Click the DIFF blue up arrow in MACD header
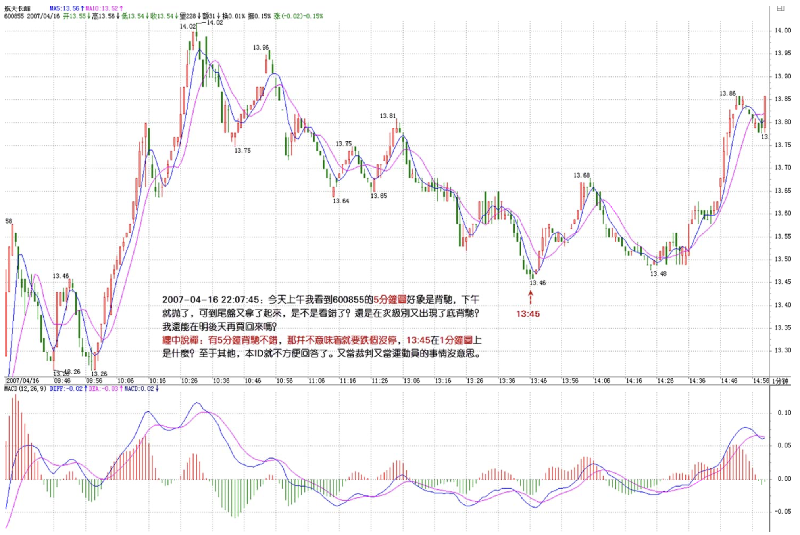Viewport: 800px width, 535px height. (x=86, y=389)
